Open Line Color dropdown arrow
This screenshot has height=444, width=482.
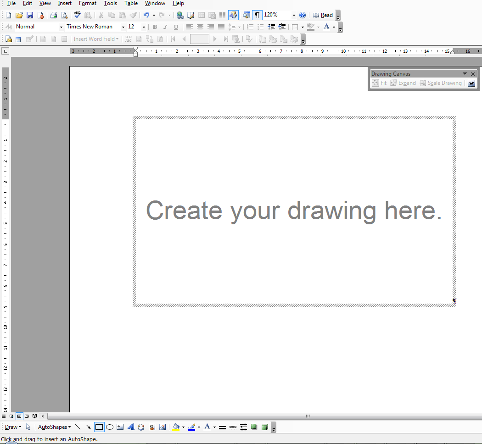199,427
